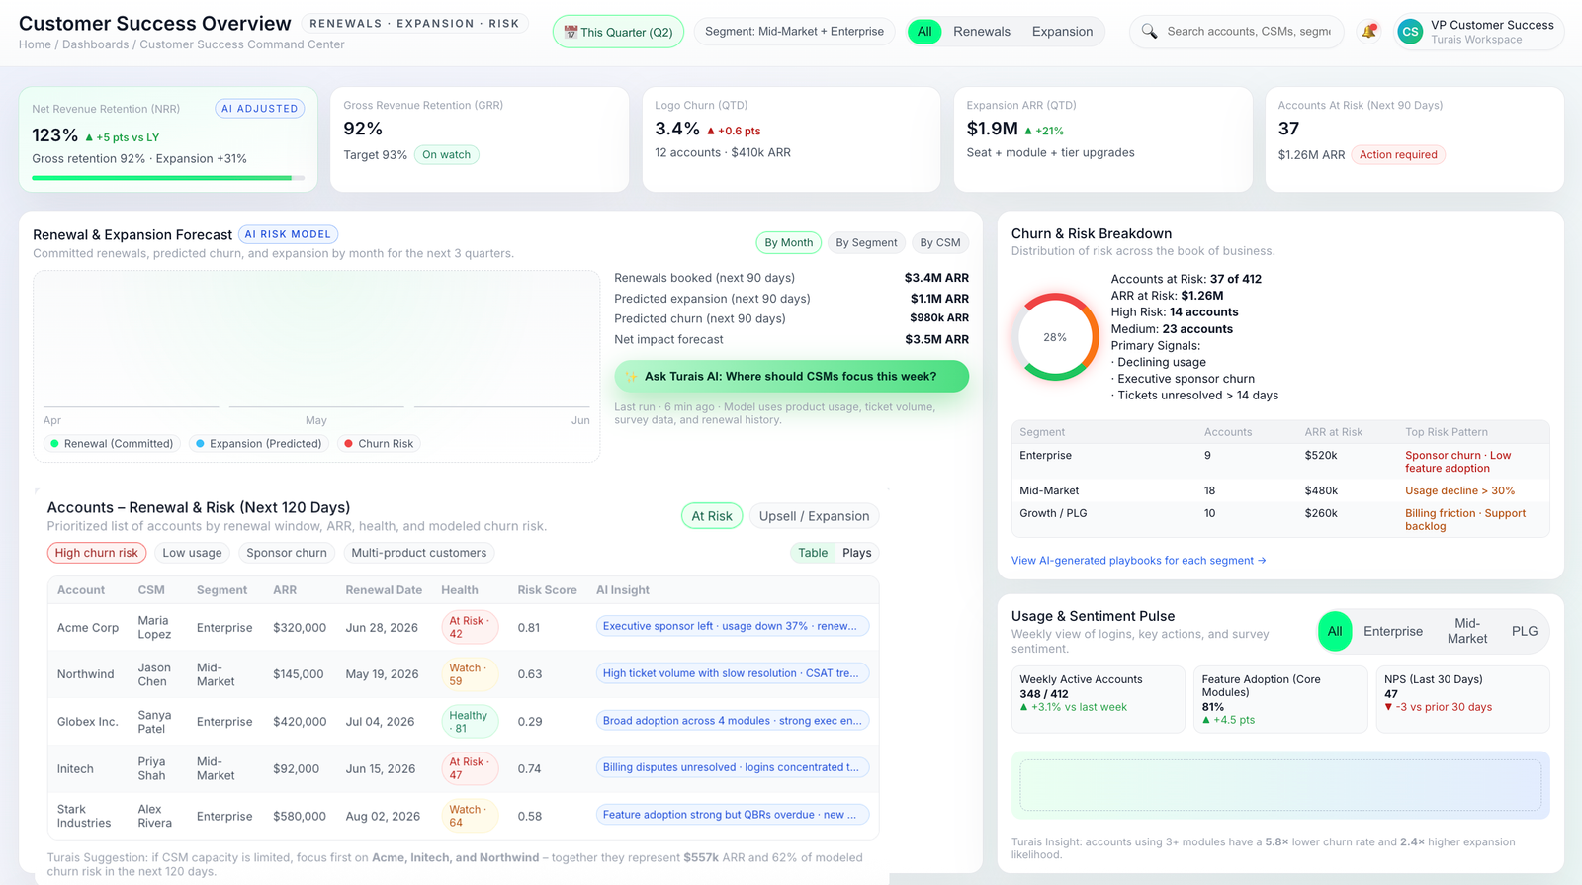1582x885 pixels.
Task: Click Sponsor churn · Low feature adoption pattern
Action: (1457, 462)
